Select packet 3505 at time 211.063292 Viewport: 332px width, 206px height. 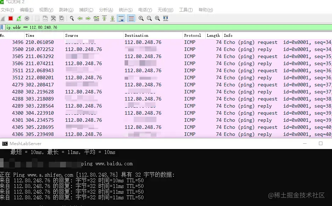tap(166, 57)
